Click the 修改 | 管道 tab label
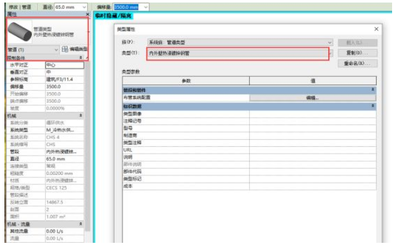Image resolution: width=394 pixels, height=246 pixels. 20,7
